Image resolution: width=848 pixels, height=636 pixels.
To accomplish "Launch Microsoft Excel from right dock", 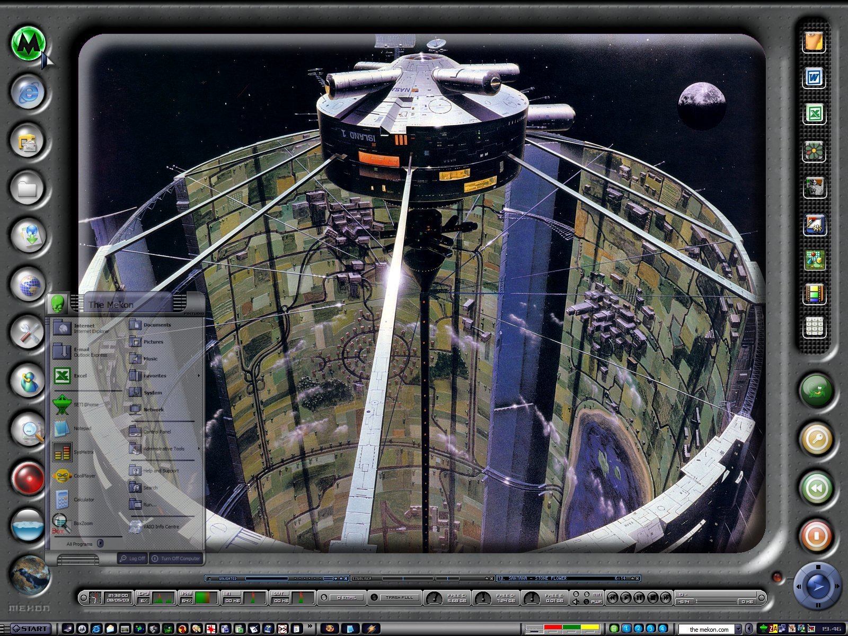I will click(x=814, y=113).
